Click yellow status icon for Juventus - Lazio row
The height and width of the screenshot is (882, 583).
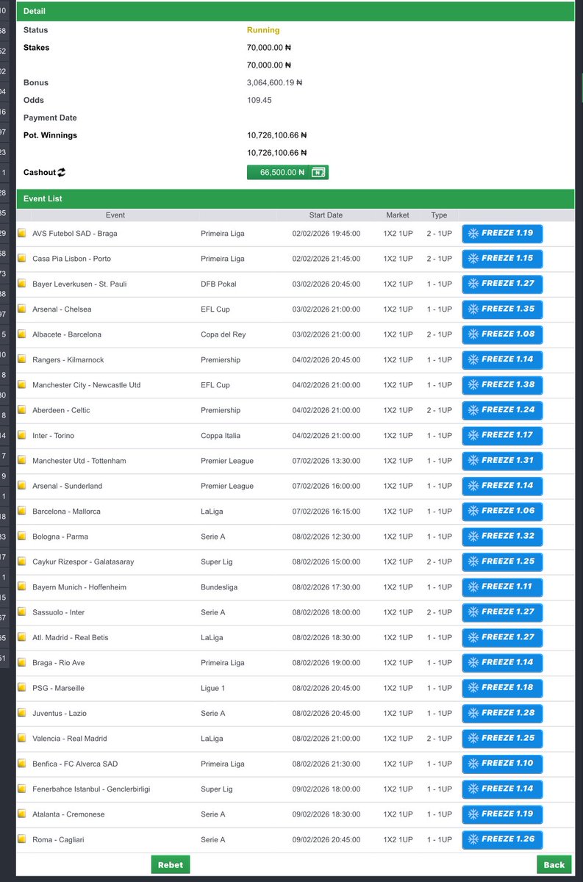click(x=22, y=713)
